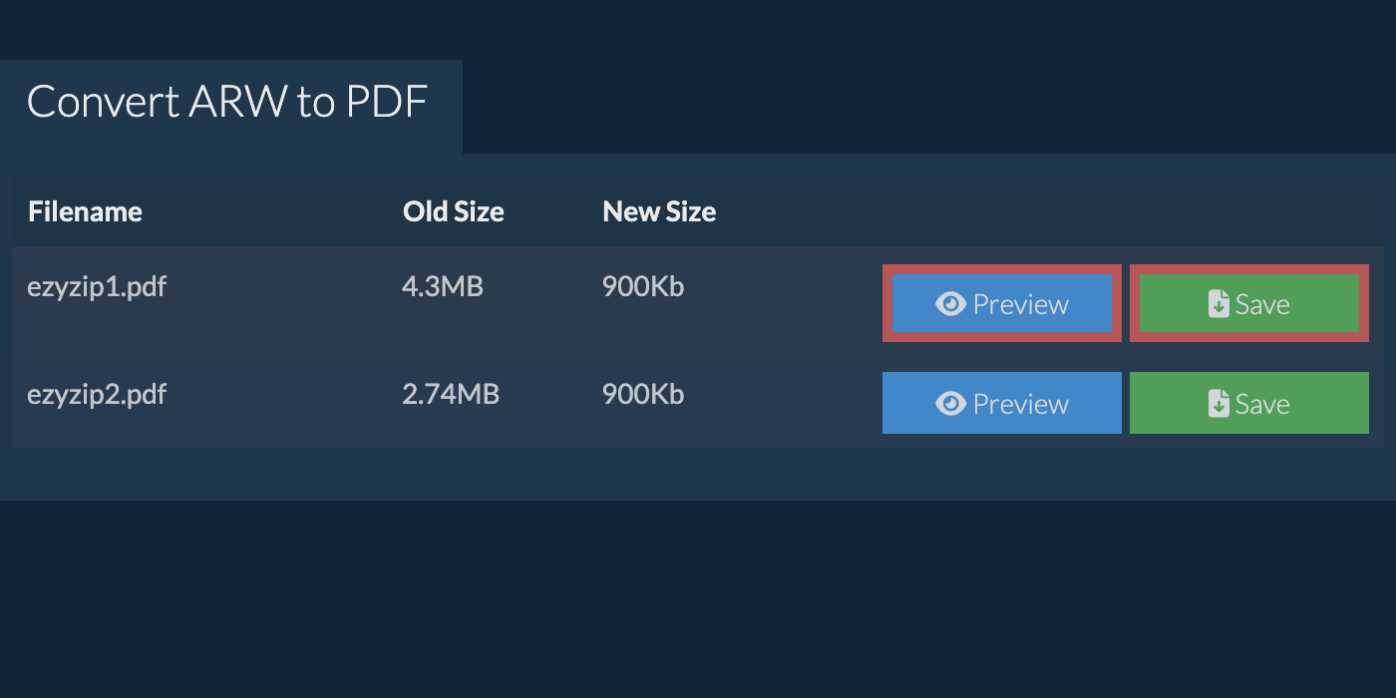
Task: Click the download file icon for ezyzip2.pdf
Action: click(1219, 404)
